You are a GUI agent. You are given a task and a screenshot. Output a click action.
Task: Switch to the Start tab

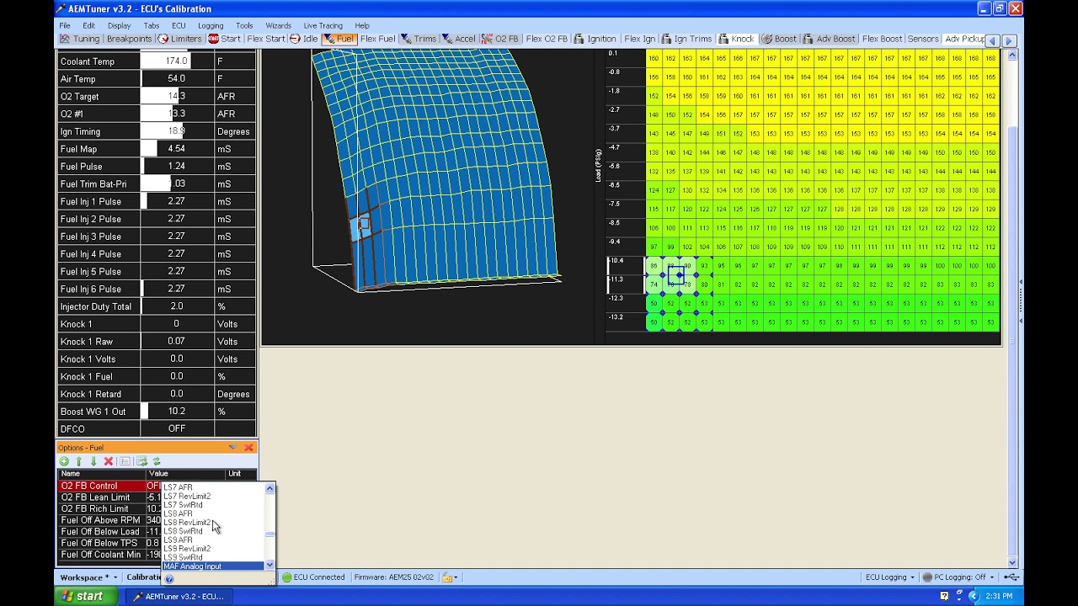pyautogui.click(x=225, y=39)
